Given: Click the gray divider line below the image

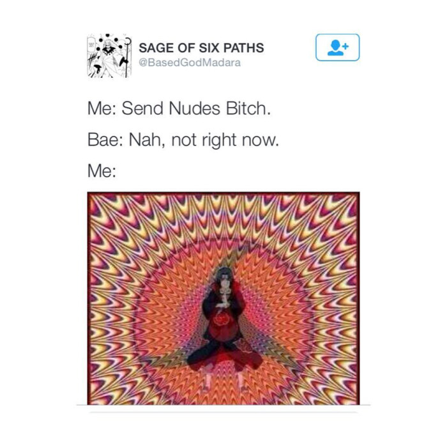Looking at the screenshot, I should 223,405.
